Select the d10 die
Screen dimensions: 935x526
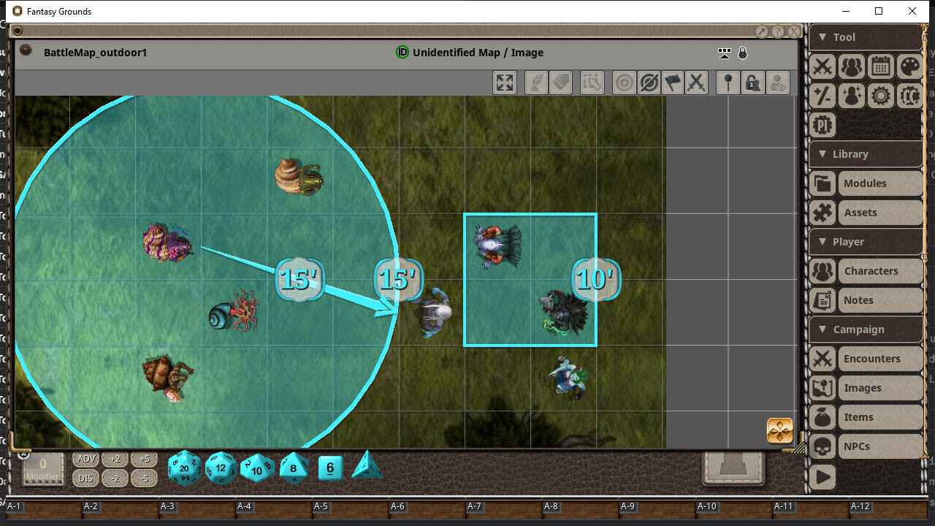tap(257, 469)
